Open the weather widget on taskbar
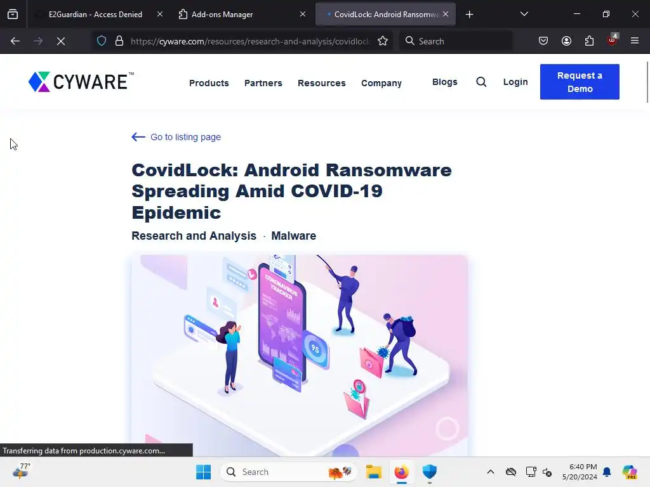 pos(21,472)
